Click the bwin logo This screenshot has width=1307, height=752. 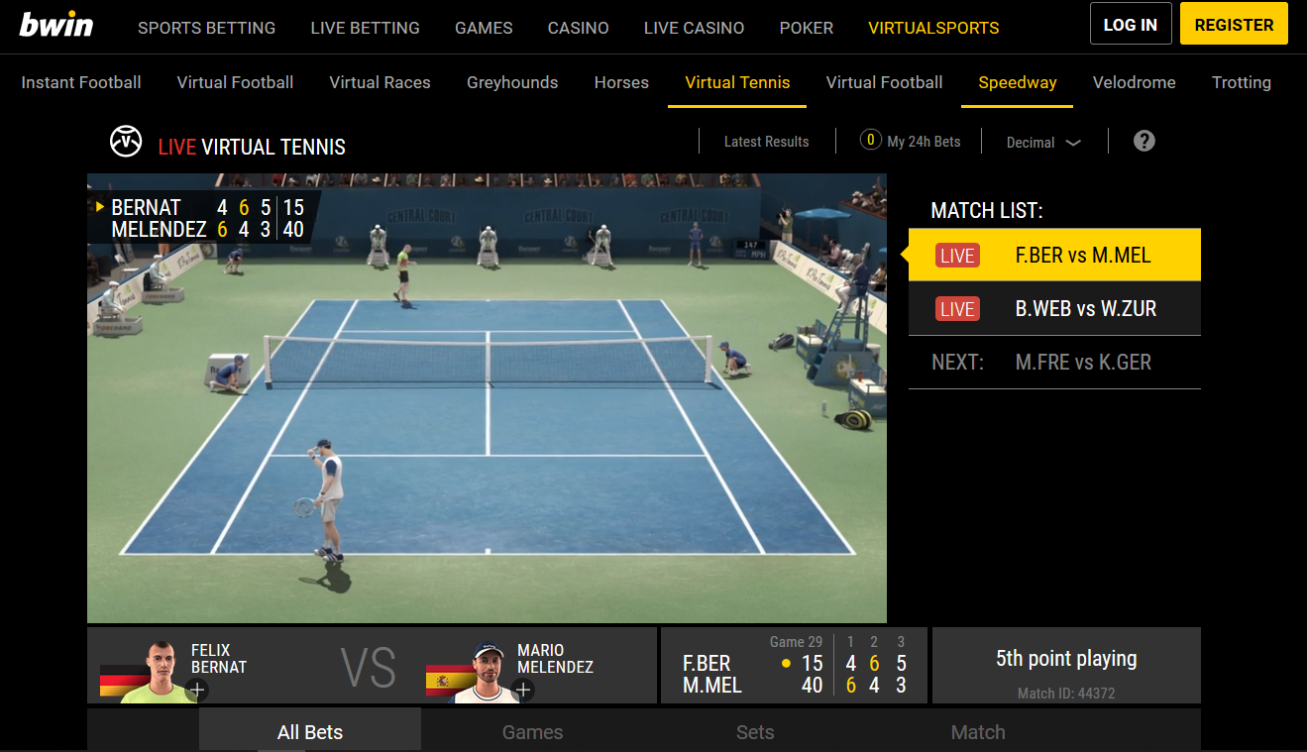click(57, 24)
